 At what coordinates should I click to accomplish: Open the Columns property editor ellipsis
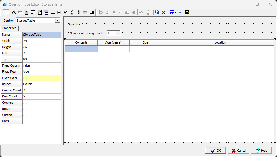pyautogui.click(x=41, y=103)
